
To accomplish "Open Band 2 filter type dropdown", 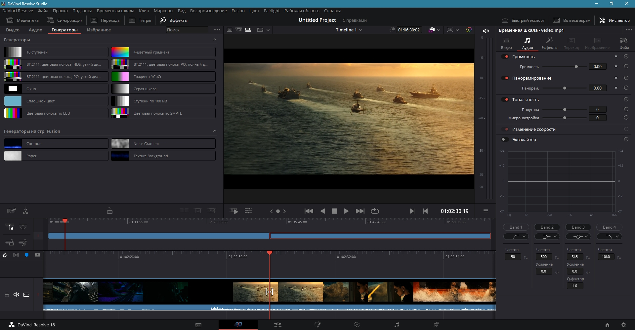I will [547, 236].
